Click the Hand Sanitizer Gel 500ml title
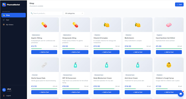 pos(165,38)
